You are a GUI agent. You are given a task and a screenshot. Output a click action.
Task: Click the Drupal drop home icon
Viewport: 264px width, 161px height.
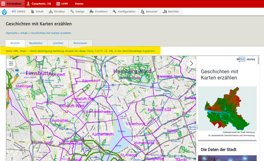pos(4,12)
